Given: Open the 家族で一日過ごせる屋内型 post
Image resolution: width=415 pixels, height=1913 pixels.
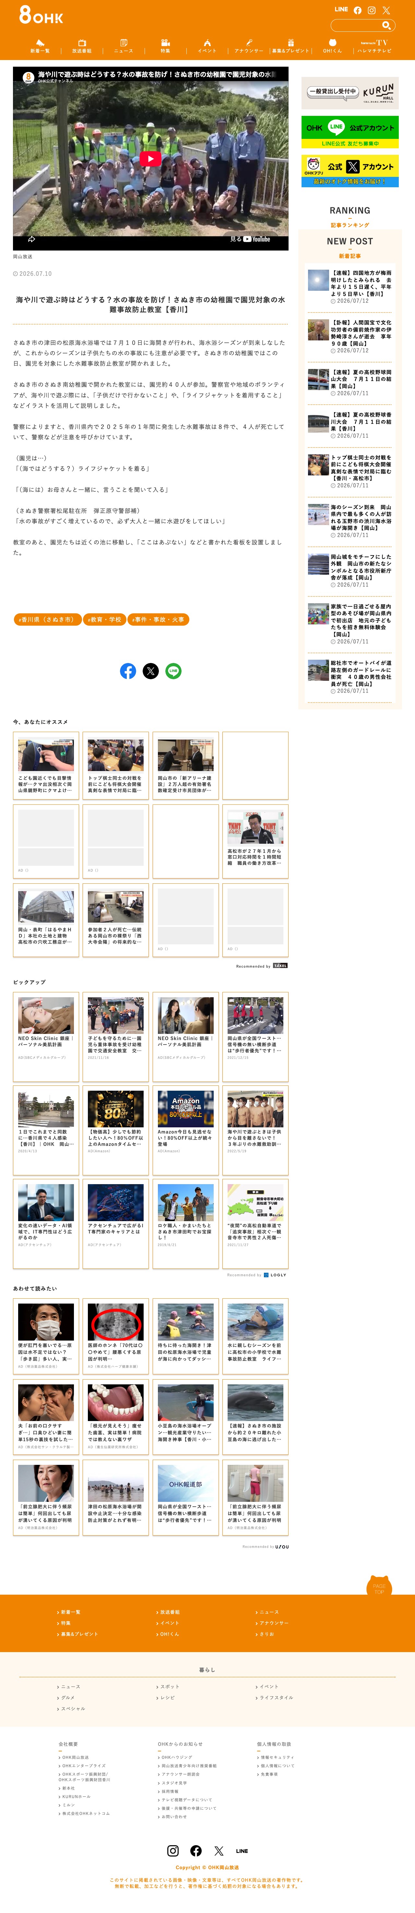Looking at the screenshot, I should coord(350,624).
